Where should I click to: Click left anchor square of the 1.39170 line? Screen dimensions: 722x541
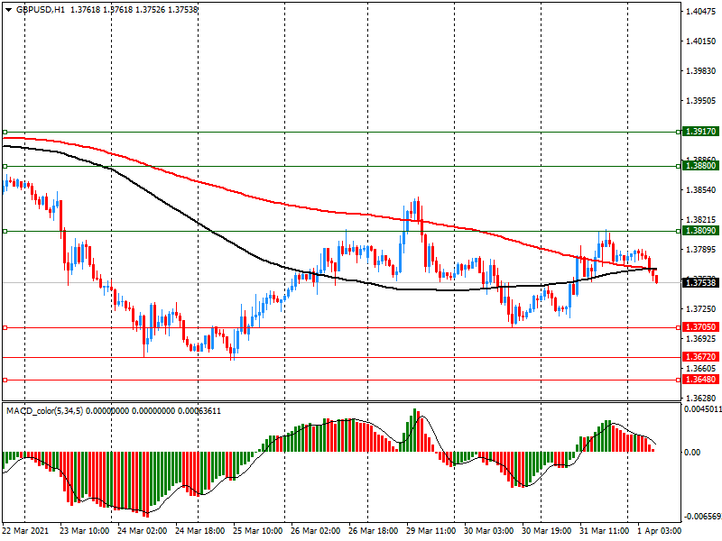click(5, 132)
